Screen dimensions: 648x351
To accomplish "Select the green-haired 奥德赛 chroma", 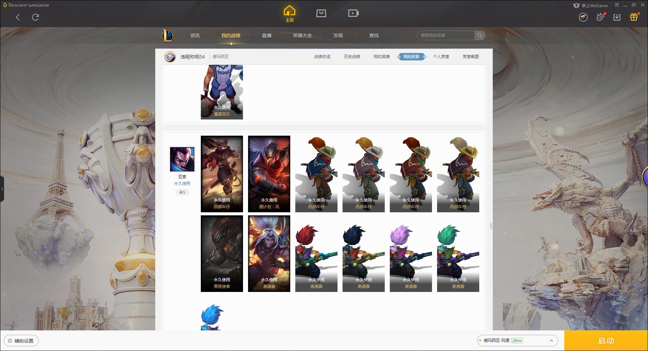I will coord(458,253).
